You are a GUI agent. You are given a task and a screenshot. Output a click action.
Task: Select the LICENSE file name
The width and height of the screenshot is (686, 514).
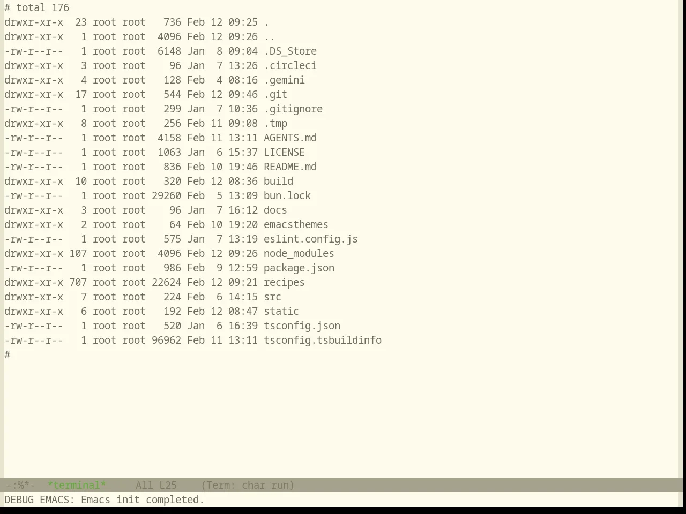(x=284, y=152)
